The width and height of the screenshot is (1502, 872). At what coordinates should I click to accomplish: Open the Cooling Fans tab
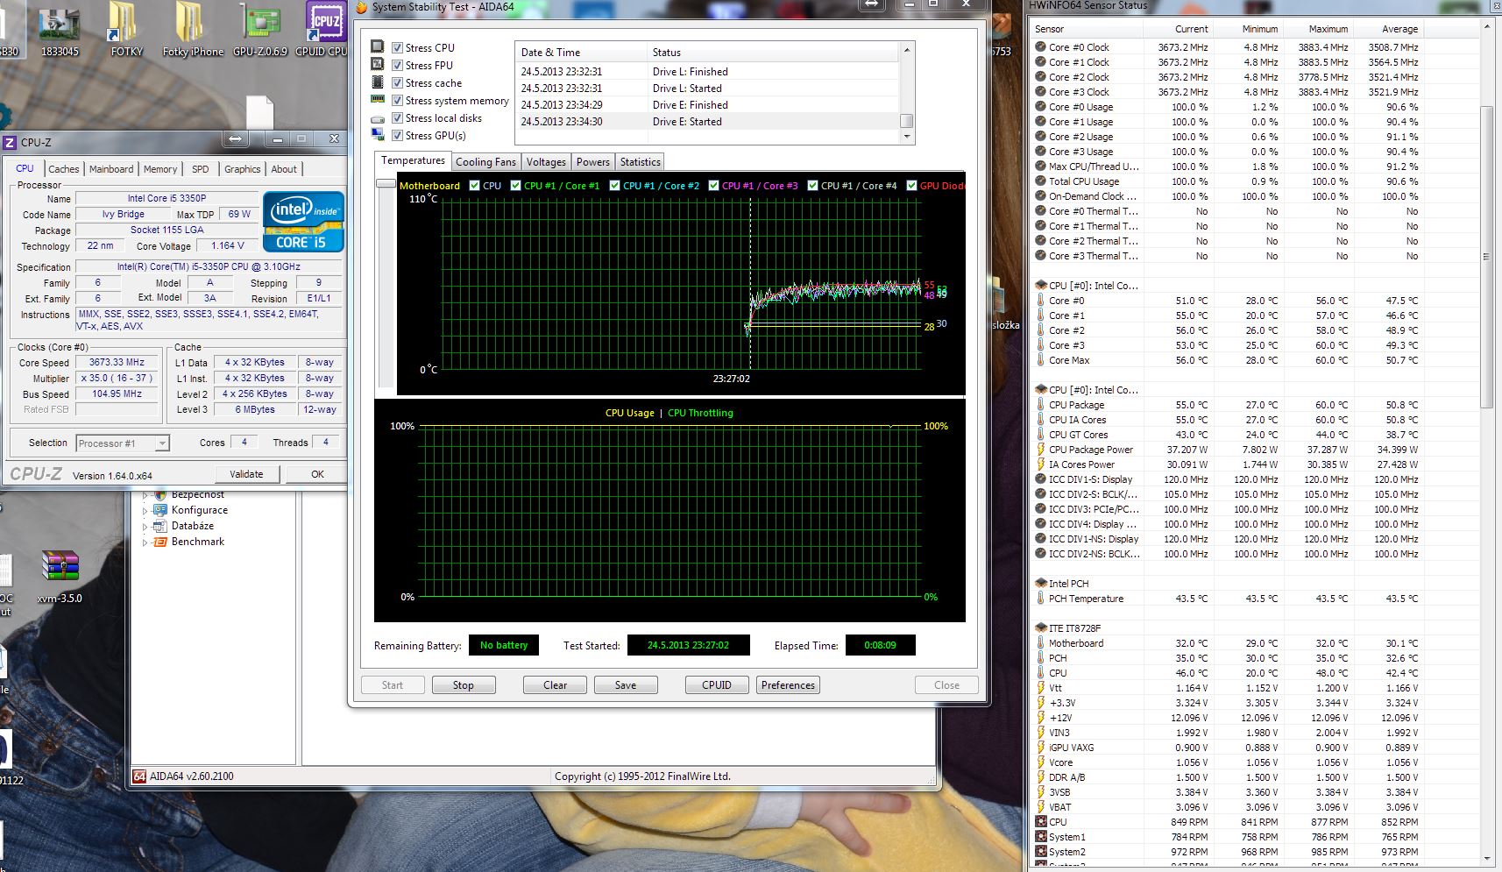(x=485, y=162)
